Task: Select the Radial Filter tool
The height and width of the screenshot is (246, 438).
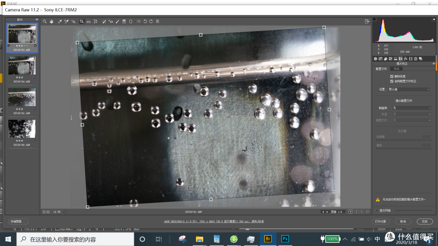Action: pos(131,21)
